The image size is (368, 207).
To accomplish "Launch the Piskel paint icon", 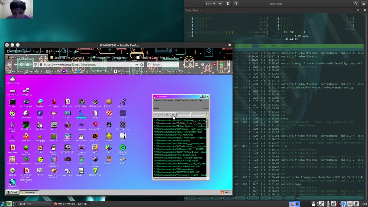I will tap(12, 115).
